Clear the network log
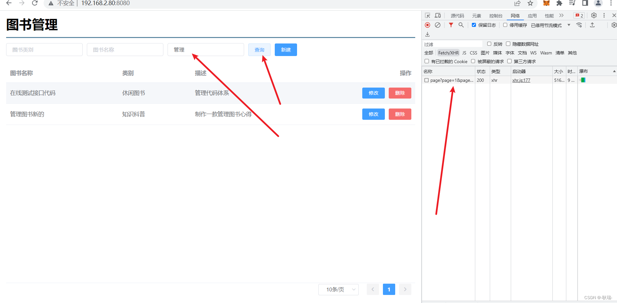The height and width of the screenshot is (303, 617). tap(437, 25)
